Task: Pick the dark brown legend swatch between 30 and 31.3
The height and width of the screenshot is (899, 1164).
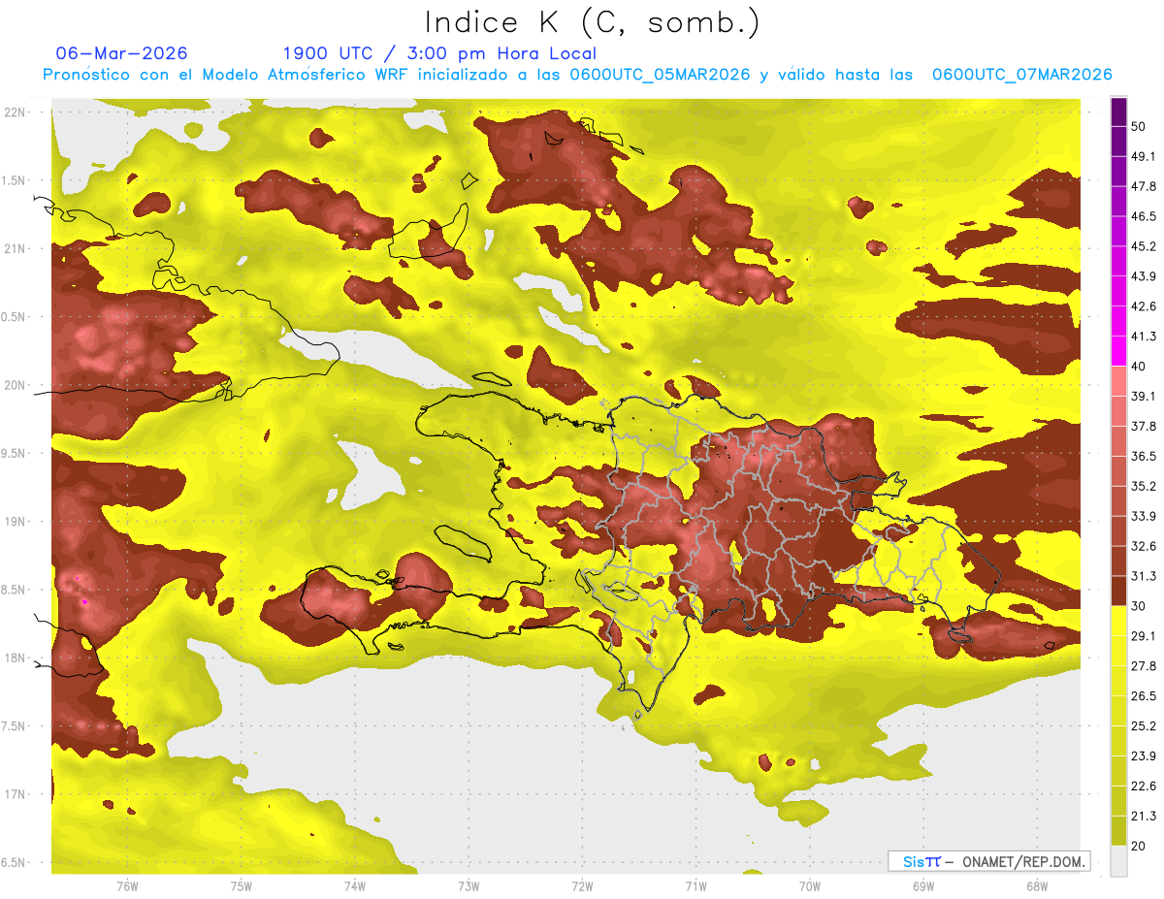Action: pos(1118,591)
